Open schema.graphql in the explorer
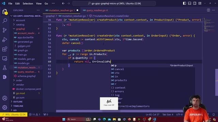The image size is (218, 122). pyautogui.click(x=27, y=76)
